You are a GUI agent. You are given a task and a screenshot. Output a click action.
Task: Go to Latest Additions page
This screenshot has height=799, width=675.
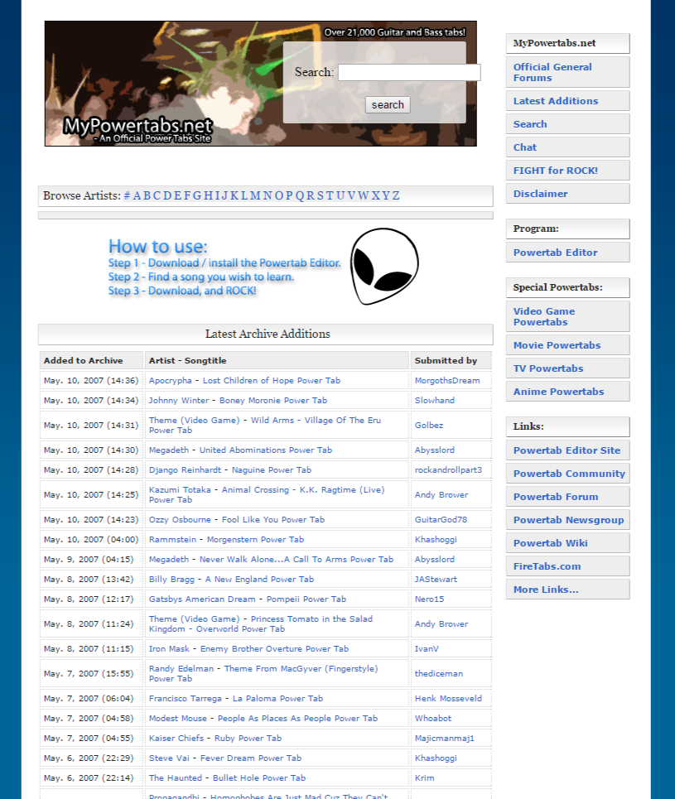(x=555, y=101)
